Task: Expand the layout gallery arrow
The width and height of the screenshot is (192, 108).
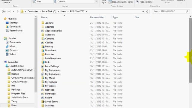Action: 96,1
